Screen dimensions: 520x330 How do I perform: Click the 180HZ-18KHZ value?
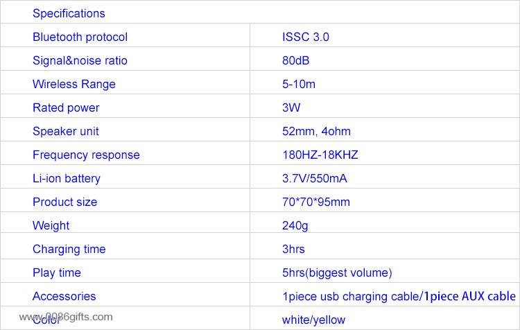(x=320, y=155)
